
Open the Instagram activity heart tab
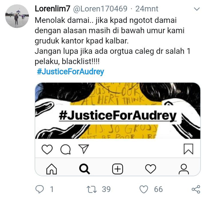(x=150, y=169)
